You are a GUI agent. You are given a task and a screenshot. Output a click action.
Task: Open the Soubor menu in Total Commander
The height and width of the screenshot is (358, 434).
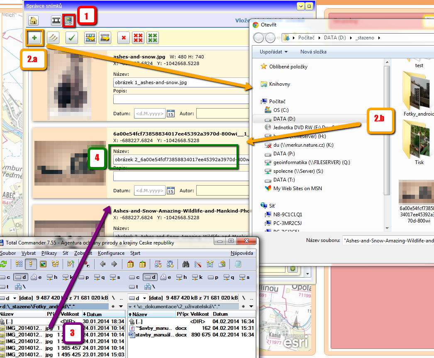pyautogui.click(x=8, y=253)
